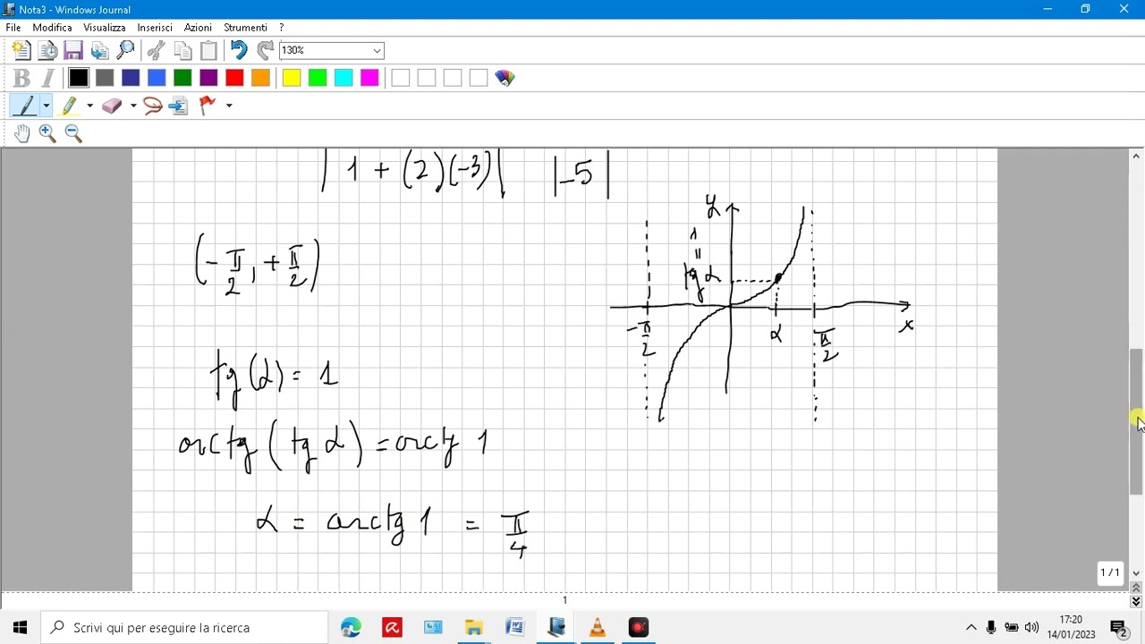Expand the Pen tool options arrow

(x=46, y=106)
